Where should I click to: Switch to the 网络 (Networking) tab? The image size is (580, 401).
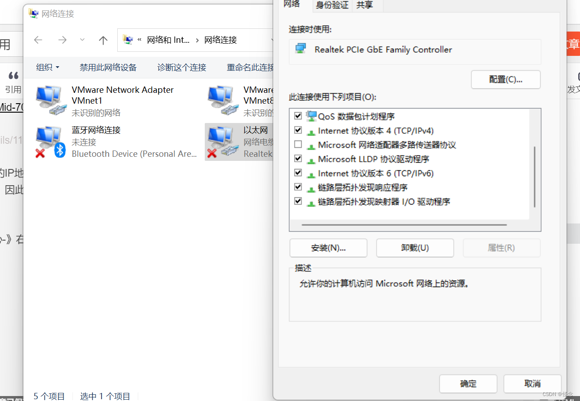pyautogui.click(x=292, y=4)
